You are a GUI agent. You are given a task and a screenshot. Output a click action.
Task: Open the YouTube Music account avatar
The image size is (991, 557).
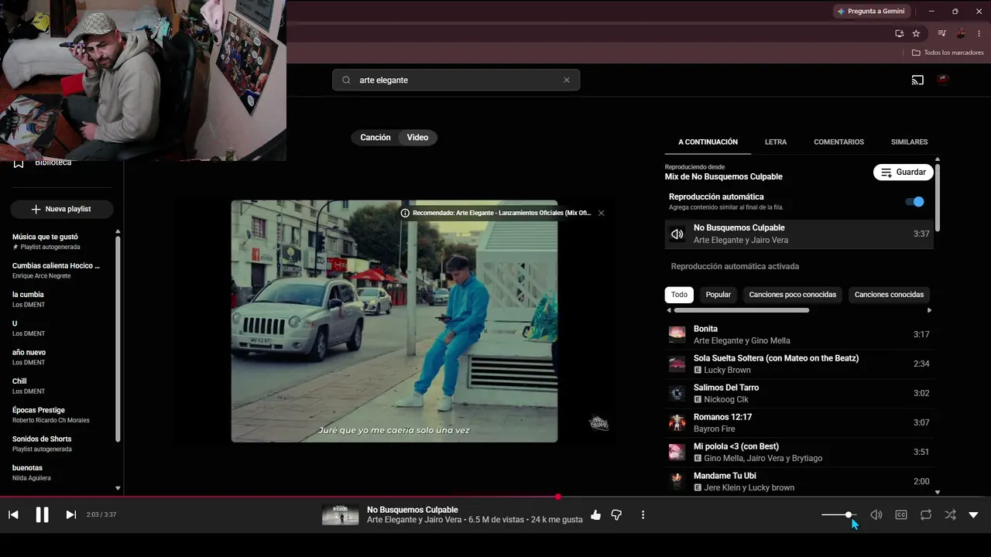pyautogui.click(x=943, y=79)
